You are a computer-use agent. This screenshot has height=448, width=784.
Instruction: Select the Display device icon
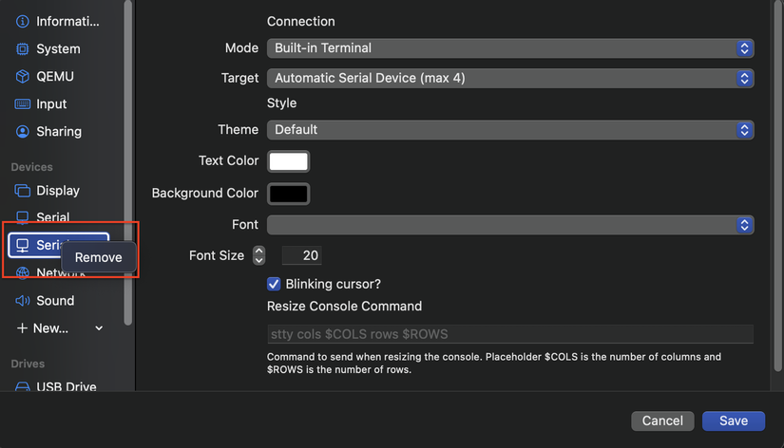coord(23,191)
